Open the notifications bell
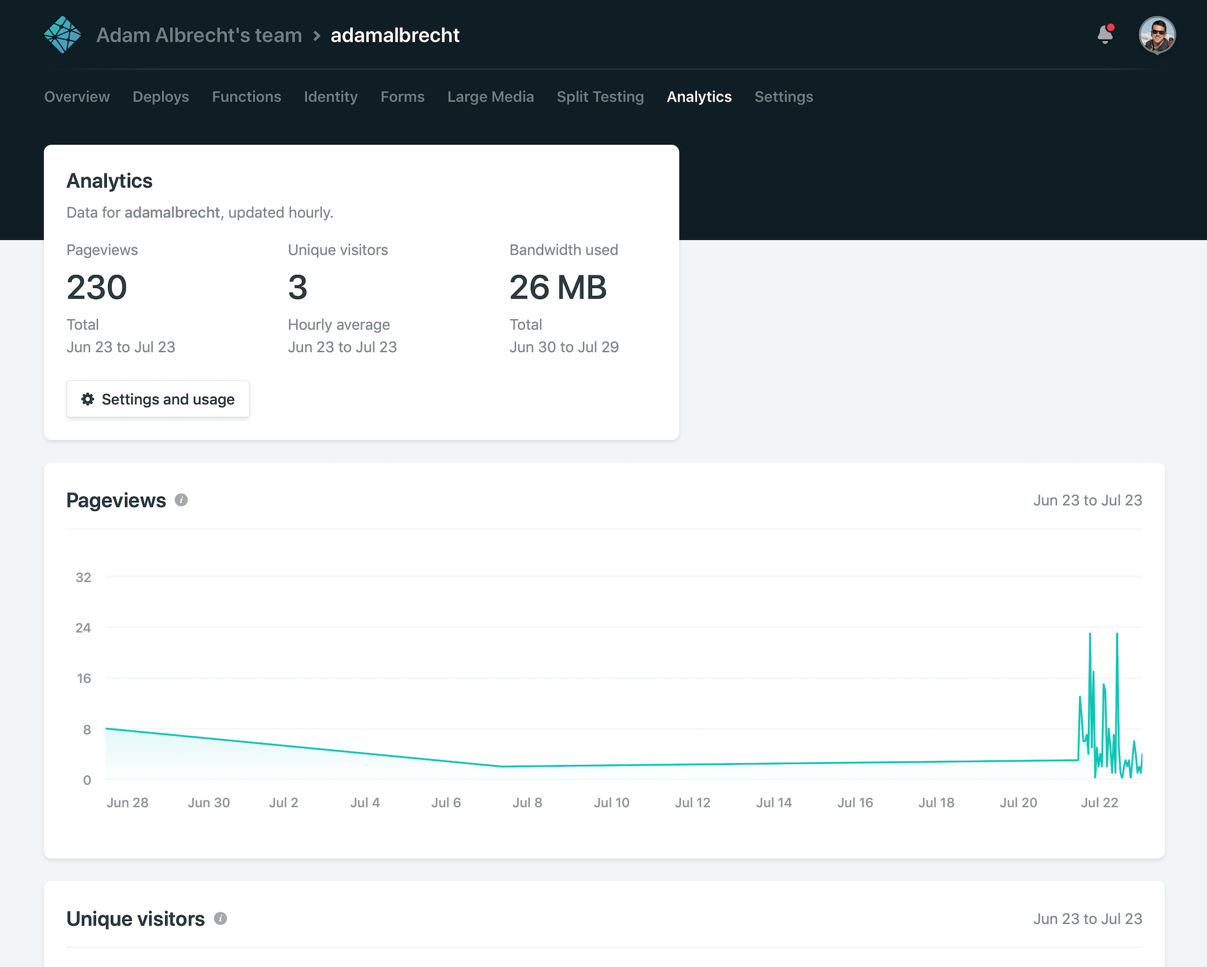The image size is (1207, 967). point(1105,34)
